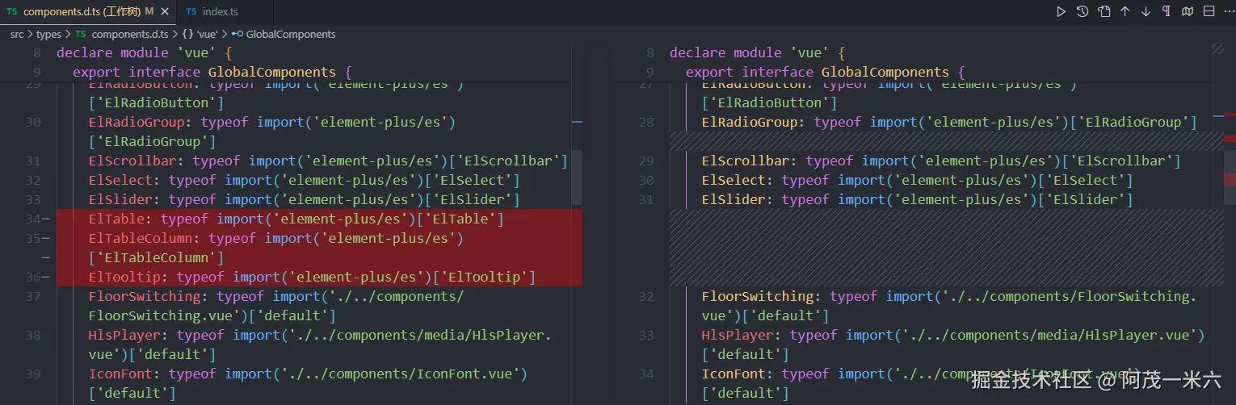Screen dimensions: 1236x405
Task: Click the deleted ElTableColumn line 35
Action: (x=319, y=238)
